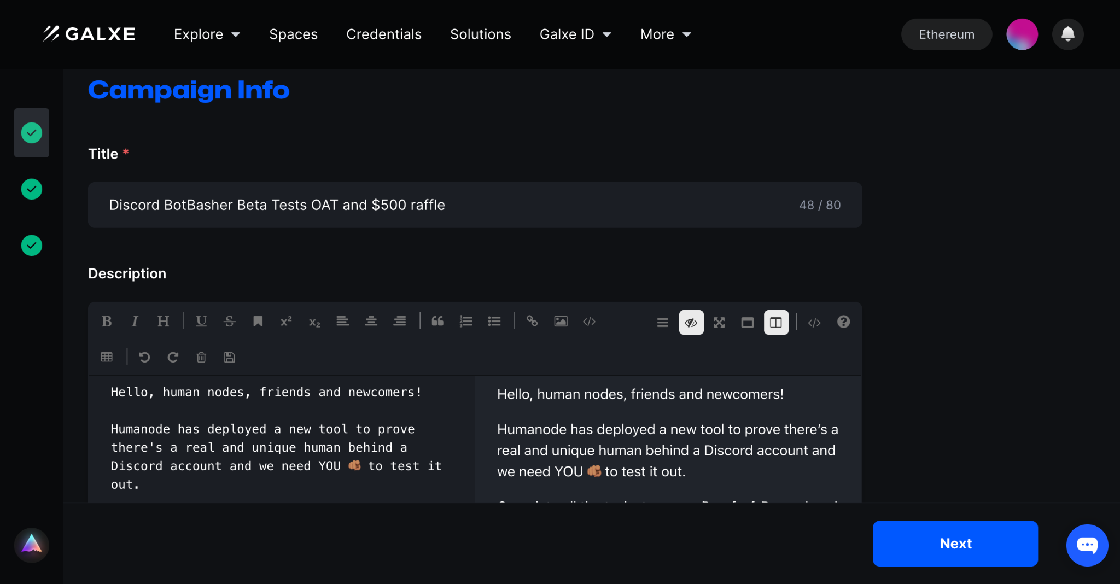This screenshot has height=584, width=1120.
Task: Underline the selected text
Action: point(201,322)
